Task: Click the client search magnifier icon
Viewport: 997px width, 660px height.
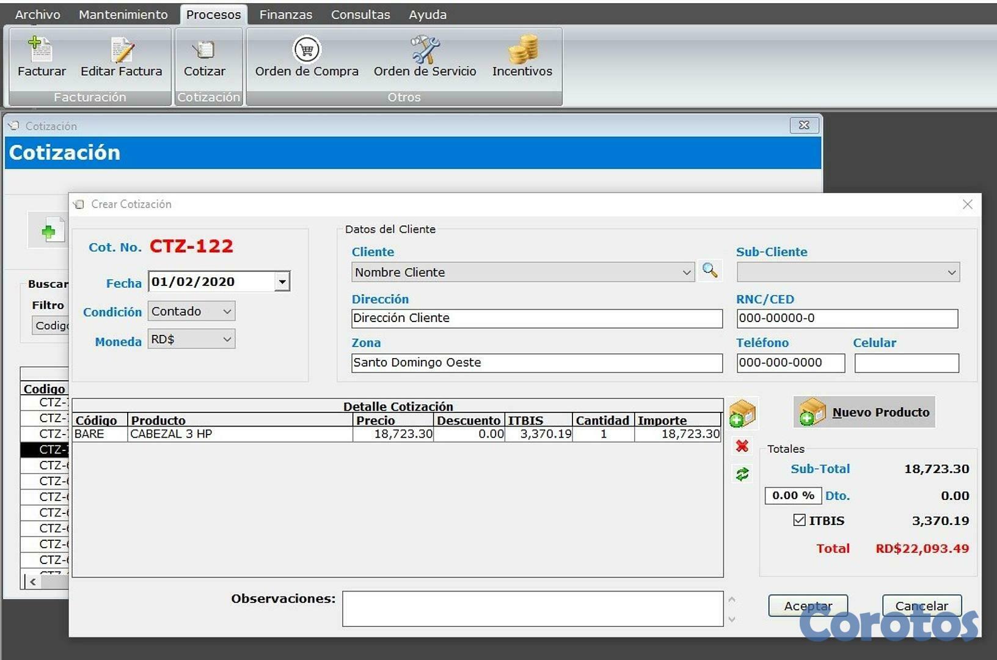Action: click(x=710, y=271)
